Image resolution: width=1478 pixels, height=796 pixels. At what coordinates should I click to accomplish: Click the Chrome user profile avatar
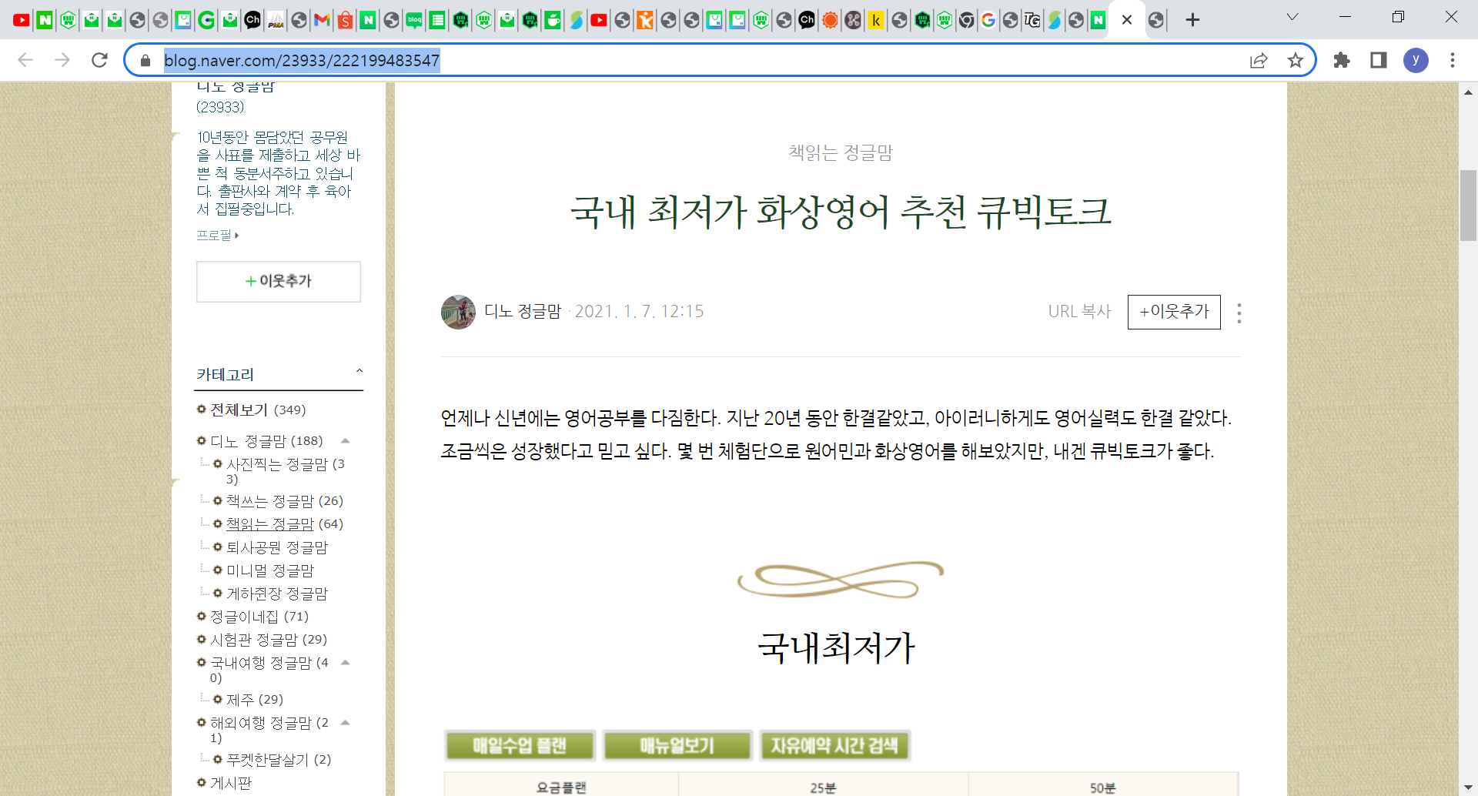coord(1416,60)
